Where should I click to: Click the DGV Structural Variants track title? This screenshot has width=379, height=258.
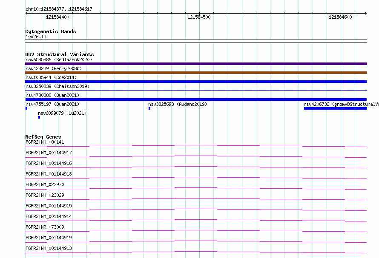click(60, 54)
